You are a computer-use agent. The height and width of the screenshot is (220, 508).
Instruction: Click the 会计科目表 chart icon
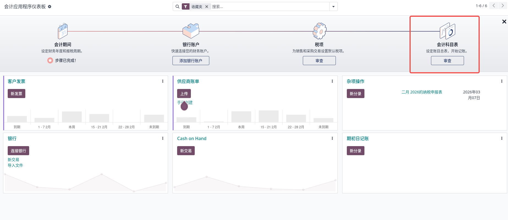click(447, 31)
